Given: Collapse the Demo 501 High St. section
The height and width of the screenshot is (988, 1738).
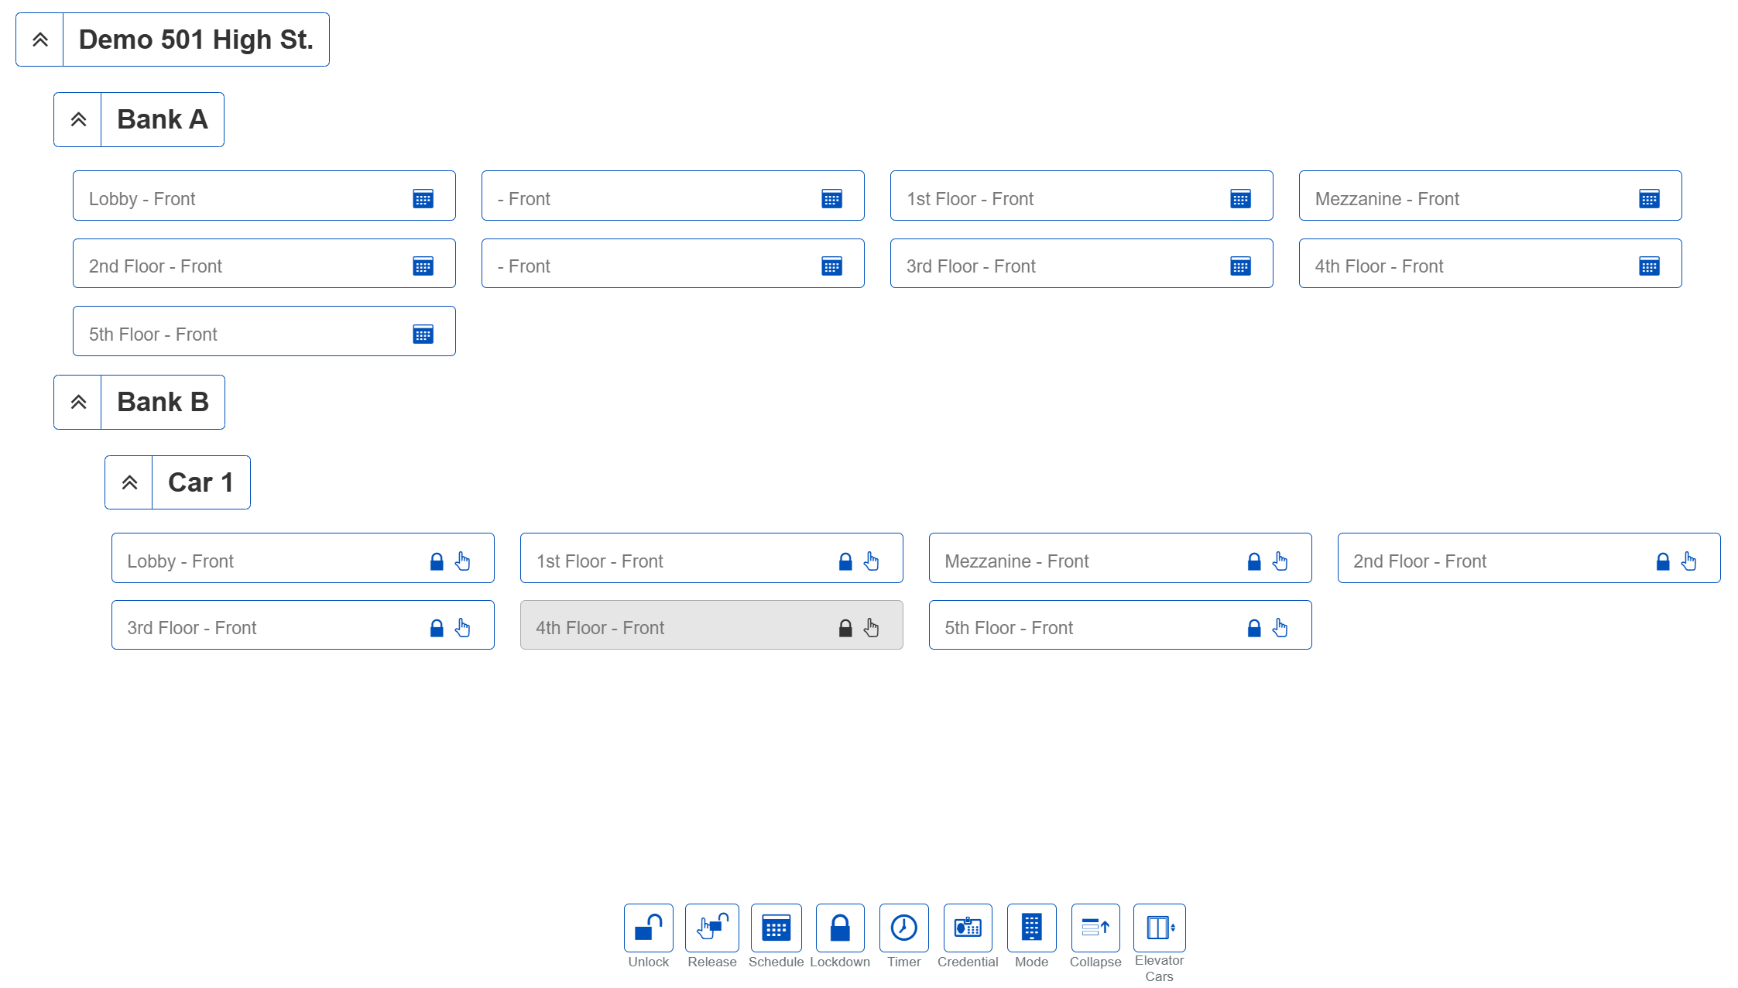Looking at the screenshot, I should tap(40, 39).
